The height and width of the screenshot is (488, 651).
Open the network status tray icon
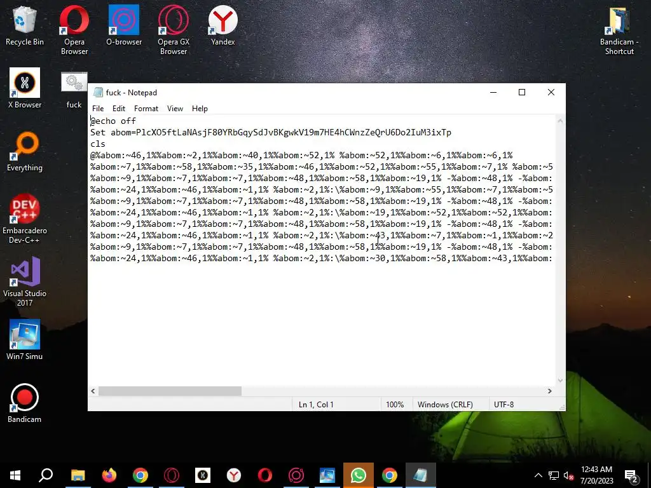(x=554, y=475)
